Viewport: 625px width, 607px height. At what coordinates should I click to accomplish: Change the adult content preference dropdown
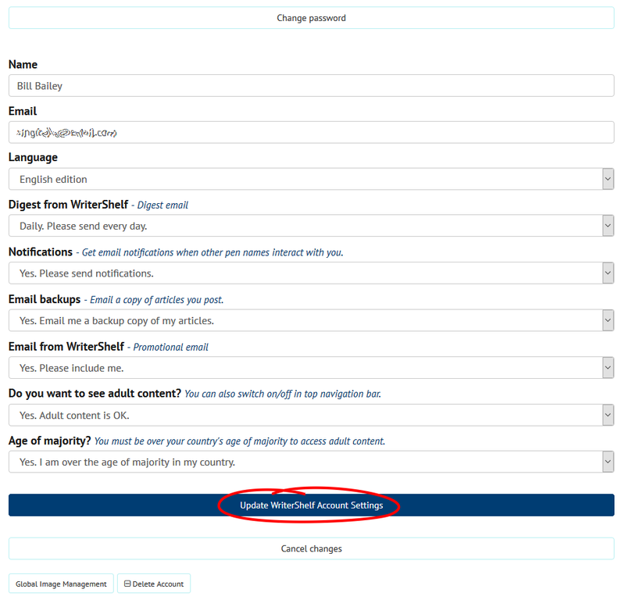[311, 415]
